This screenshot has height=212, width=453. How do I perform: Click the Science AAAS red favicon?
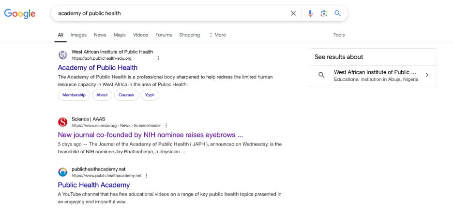[x=63, y=122]
